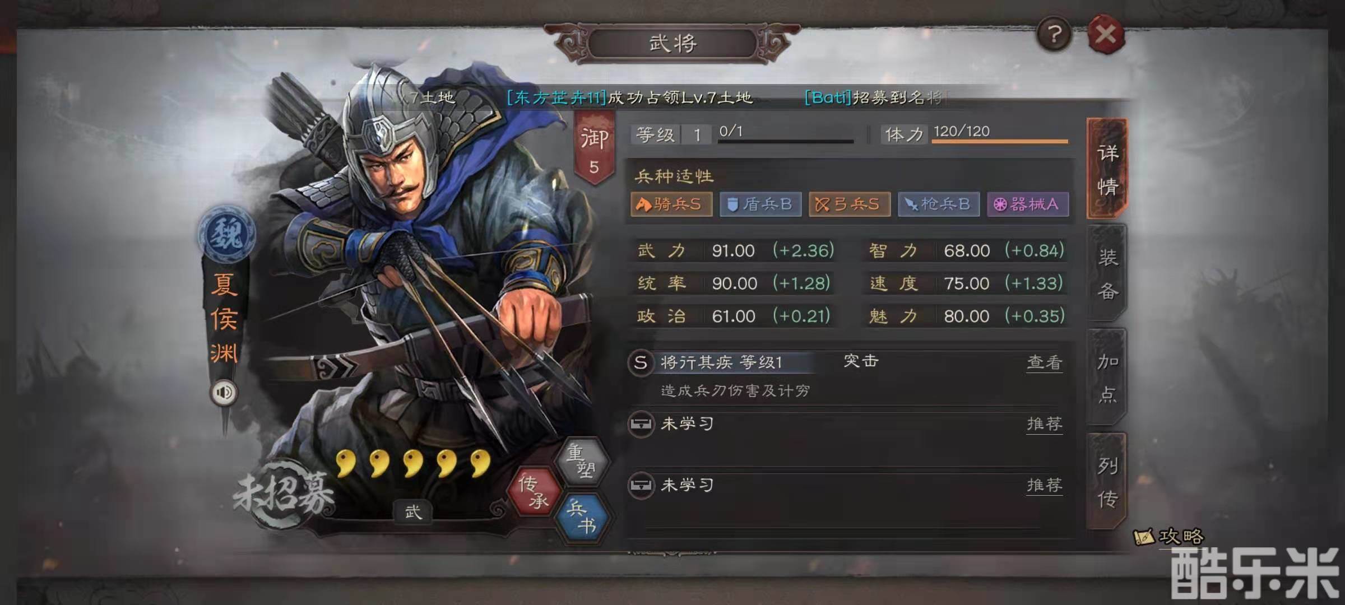This screenshot has width=1345, height=605.
Task: Click 查看 link for 将行其疾 skill
Action: click(1044, 362)
